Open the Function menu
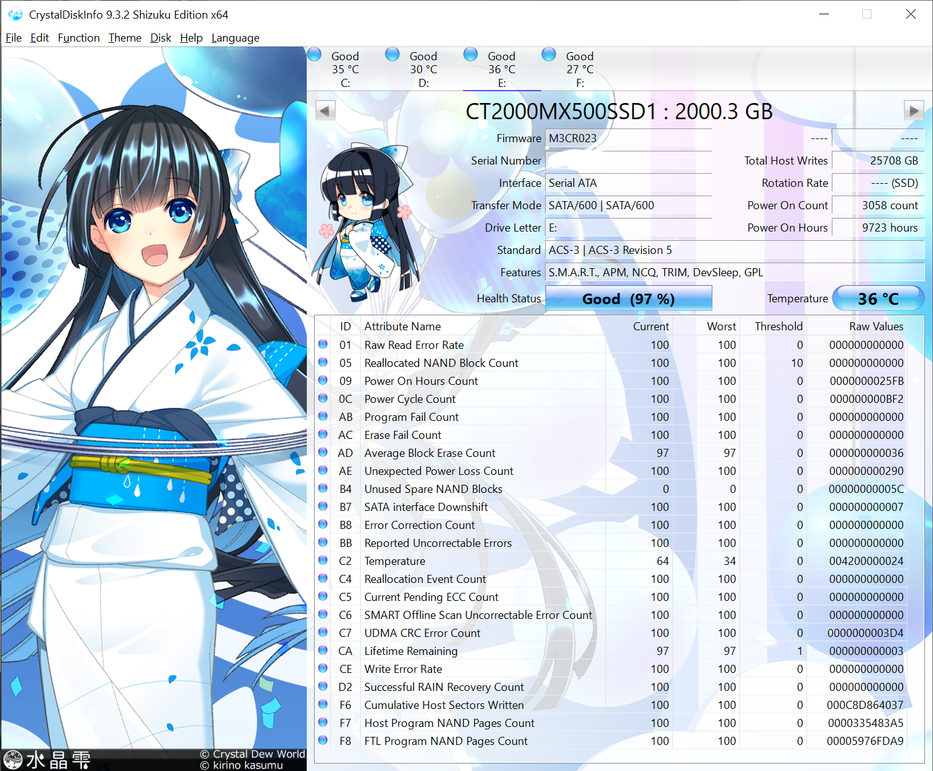The width and height of the screenshot is (933, 771). [79, 38]
